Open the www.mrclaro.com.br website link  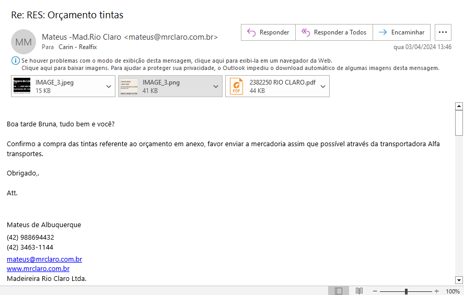38,268
